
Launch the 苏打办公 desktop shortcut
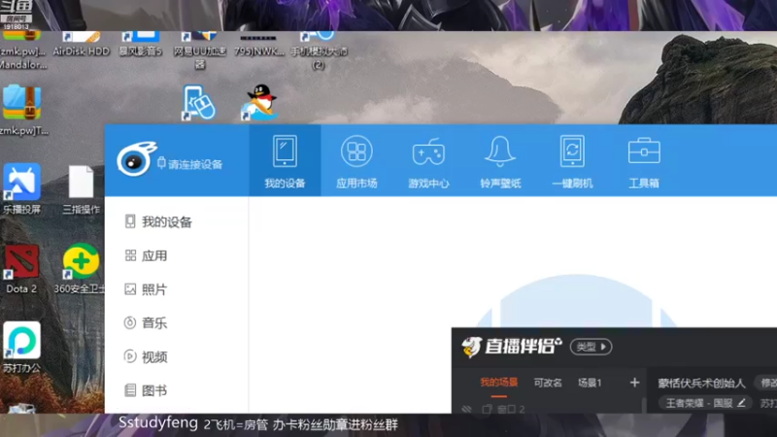pos(21,348)
